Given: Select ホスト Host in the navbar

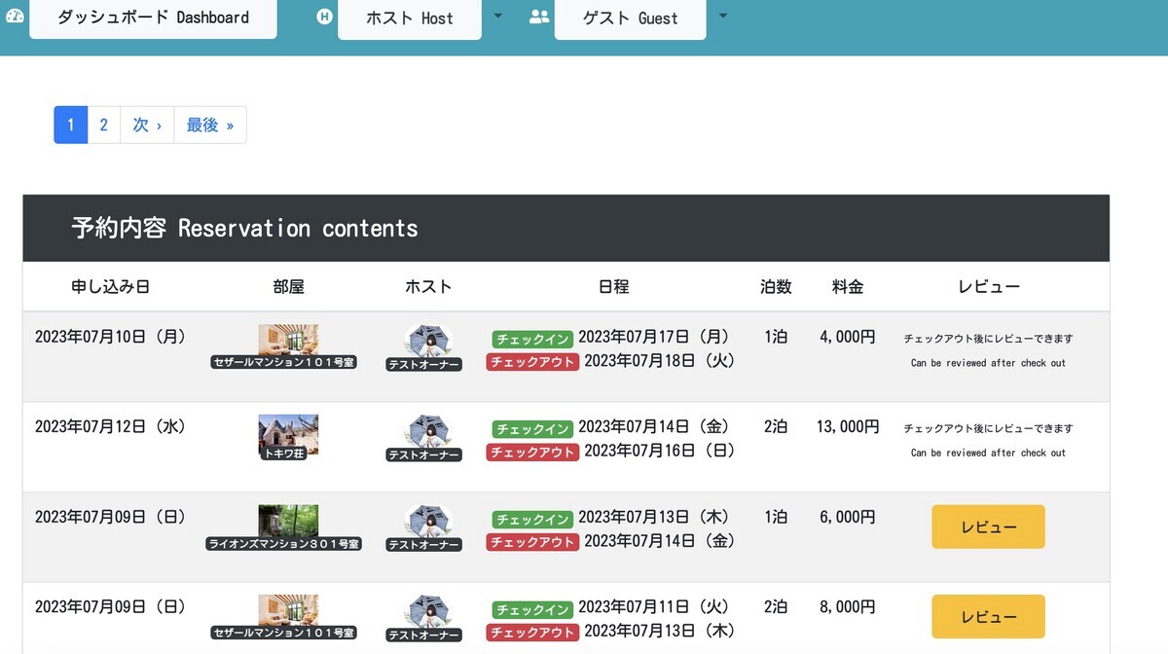Looking at the screenshot, I should 409,17.
